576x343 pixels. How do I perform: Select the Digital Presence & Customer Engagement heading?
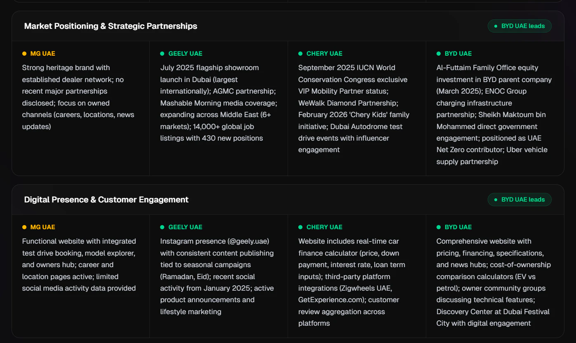click(x=106, y=200)
